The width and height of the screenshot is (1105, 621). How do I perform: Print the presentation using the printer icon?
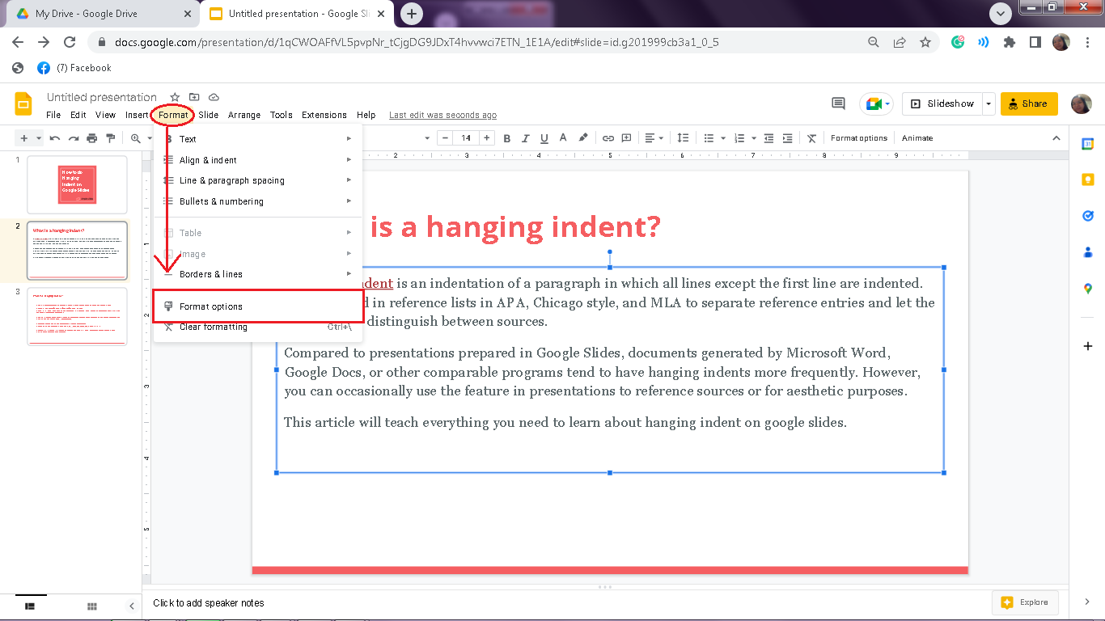pyautogui.click(x=92, y=138)
